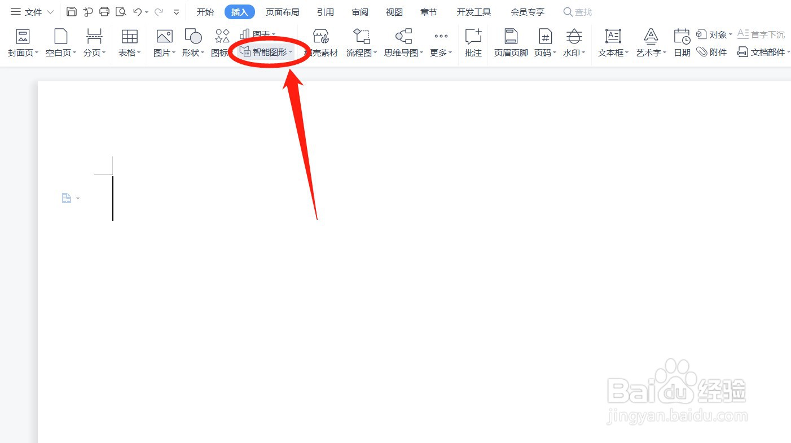Switch to the 审阅 Review tab
This screenshot has width=791, height=443.
coord(360,12)
